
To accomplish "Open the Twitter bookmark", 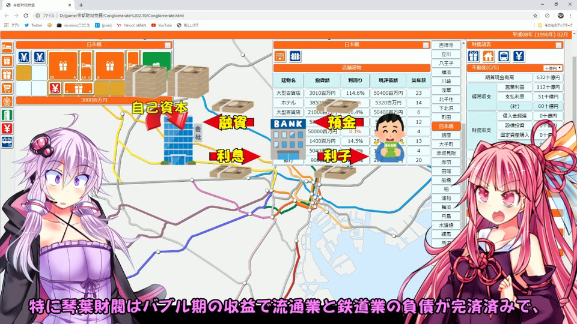I will (33, 25).
